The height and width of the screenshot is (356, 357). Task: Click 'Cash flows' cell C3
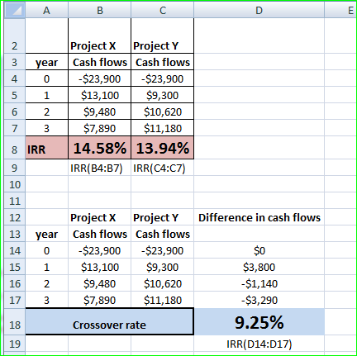(163, 62)
